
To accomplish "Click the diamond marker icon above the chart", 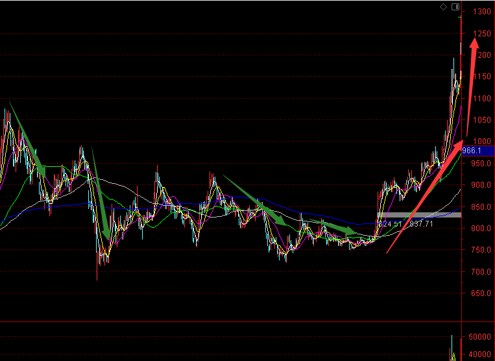I will 443,7.
